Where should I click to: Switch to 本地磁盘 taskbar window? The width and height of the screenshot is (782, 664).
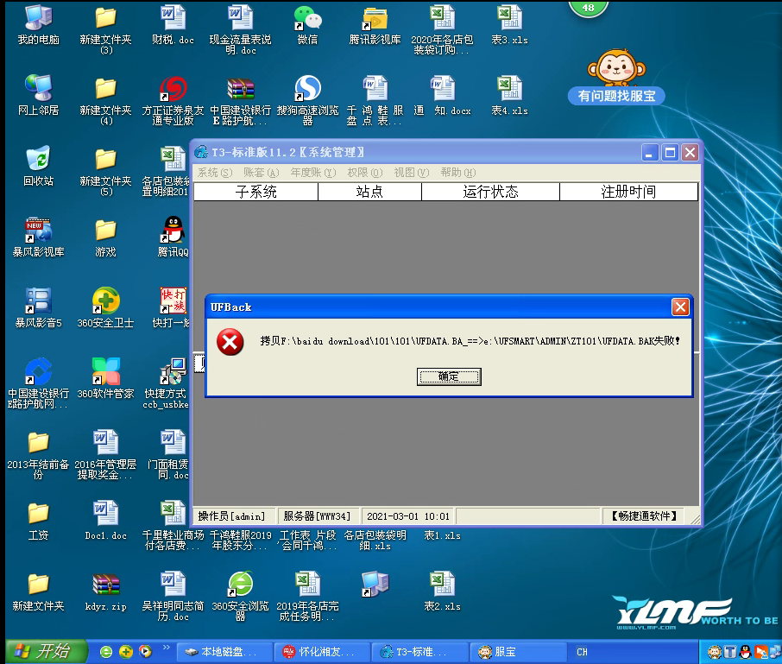225,652
